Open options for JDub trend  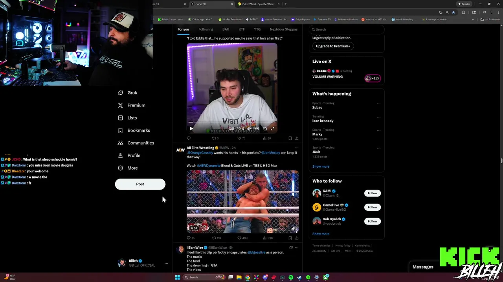coord(379,148)
